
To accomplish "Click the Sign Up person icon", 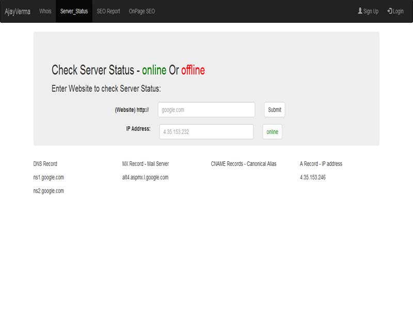I will [360, 10].
